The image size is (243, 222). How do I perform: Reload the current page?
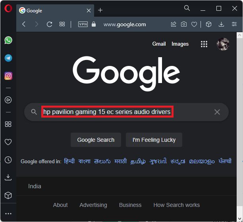(49, 24)
